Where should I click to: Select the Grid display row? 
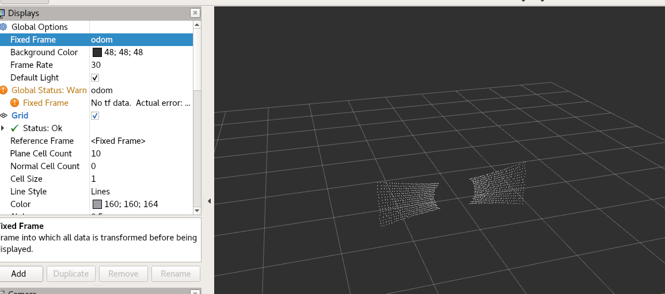(x=96, y=116)
